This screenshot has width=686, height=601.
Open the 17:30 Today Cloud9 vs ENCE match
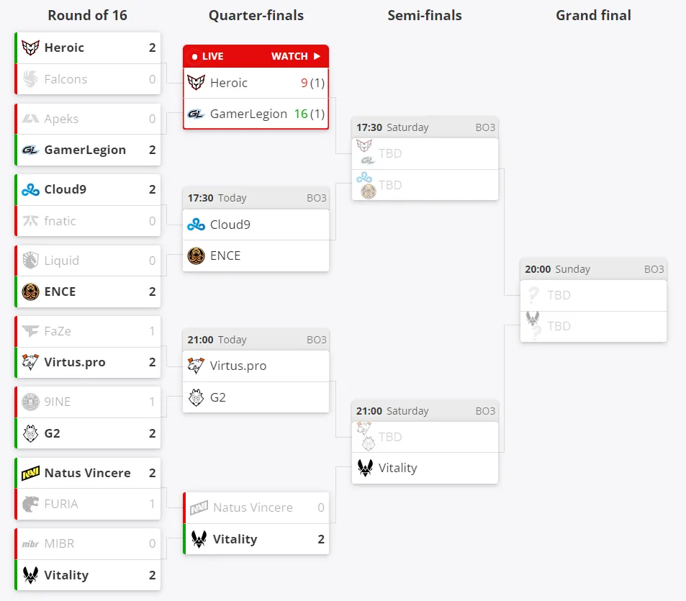(256, 229)
